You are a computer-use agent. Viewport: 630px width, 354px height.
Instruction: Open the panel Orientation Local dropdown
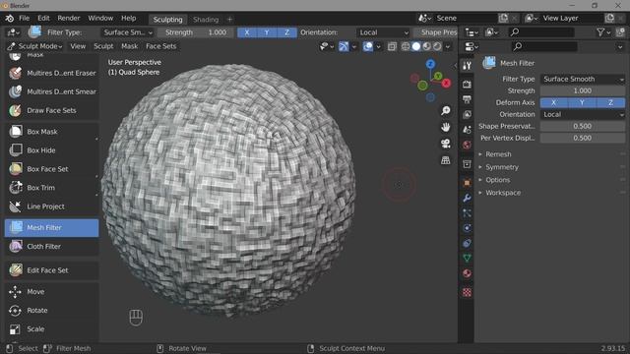click(x=582, y=114)
